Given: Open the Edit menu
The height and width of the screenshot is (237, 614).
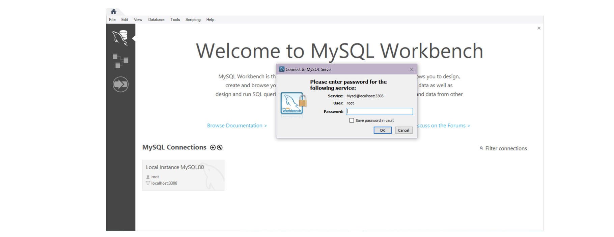Looking at the screenshot, I should click(124, 20).
